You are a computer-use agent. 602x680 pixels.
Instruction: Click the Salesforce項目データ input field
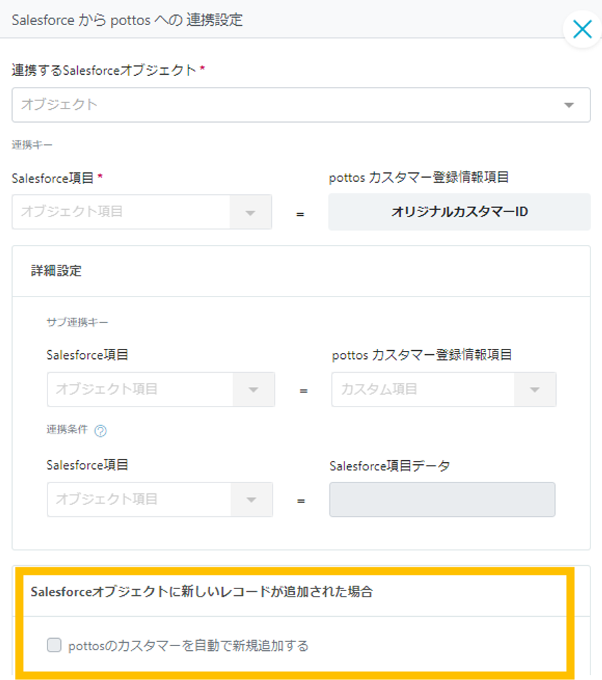point(442,499)
